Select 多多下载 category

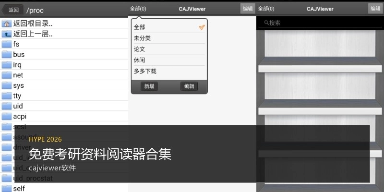pos(169,72)
